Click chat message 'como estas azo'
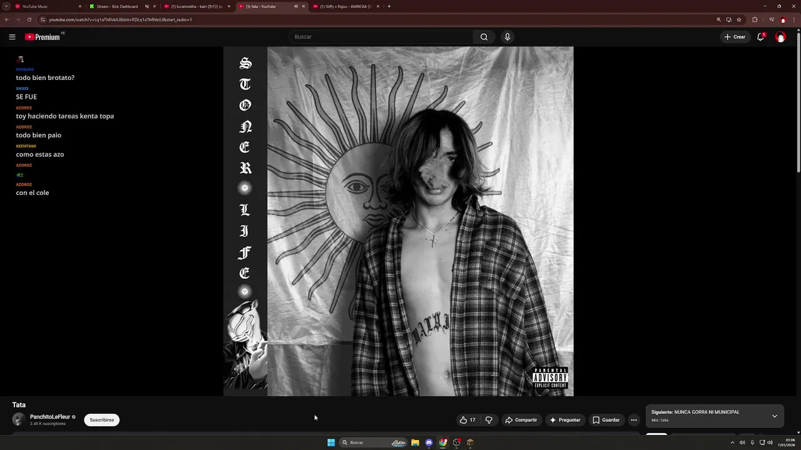 [40, 154]
